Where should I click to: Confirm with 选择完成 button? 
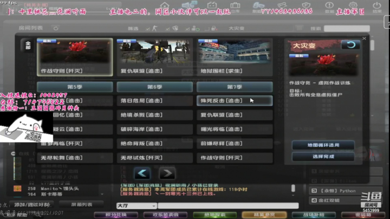pos(323,157)
